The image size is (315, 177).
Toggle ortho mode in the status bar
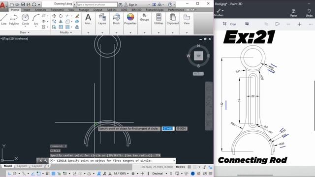(x=9, y=174)
